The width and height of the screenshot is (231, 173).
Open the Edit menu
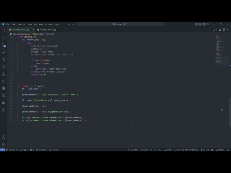(x=13, y=24)
